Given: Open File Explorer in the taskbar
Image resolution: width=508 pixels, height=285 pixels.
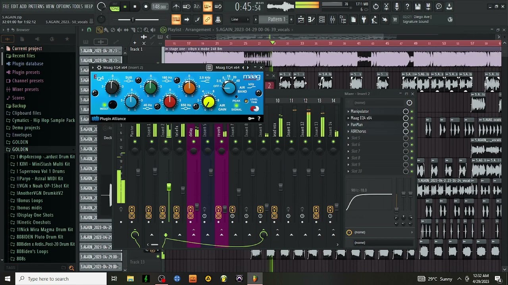Looking at the screenshot, I should point(130,279).
